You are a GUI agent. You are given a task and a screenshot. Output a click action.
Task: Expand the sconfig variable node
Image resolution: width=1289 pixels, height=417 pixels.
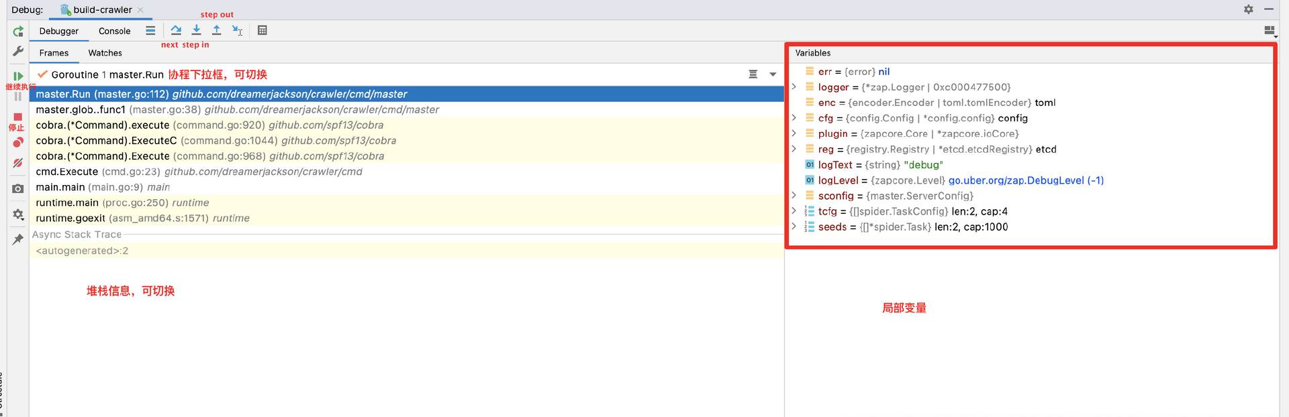click(x=794, y=196)
